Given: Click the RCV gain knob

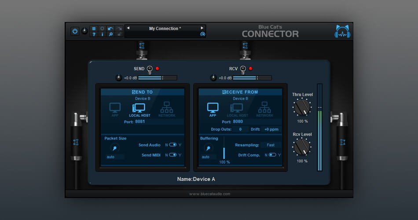Looking at the screenshot, I should point(213,78).
